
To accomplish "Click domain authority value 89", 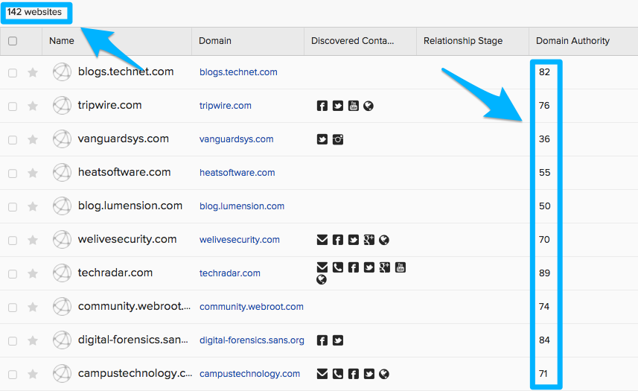I will (x=544, y=273).
